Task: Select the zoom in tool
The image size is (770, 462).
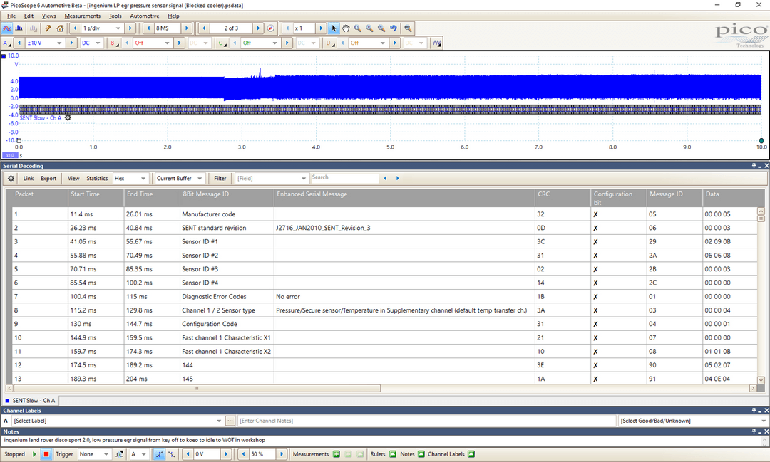Action: coord(369,28)
